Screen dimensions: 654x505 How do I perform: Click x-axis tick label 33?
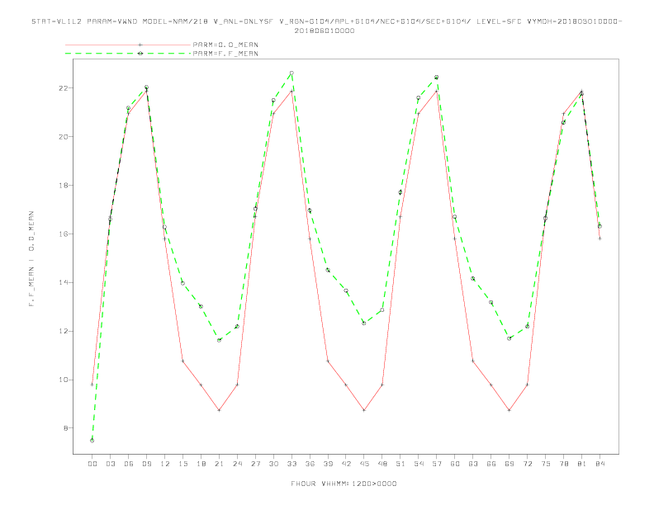[x=291, y=464]
